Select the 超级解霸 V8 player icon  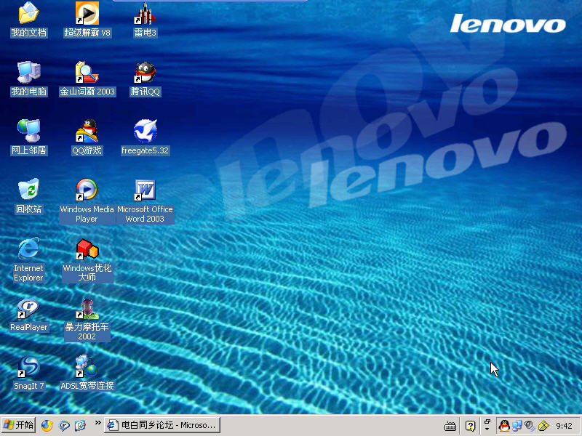click(x=87, y=14)
